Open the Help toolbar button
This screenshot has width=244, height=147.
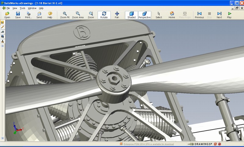pyautogui.click(x=50, y=15)
